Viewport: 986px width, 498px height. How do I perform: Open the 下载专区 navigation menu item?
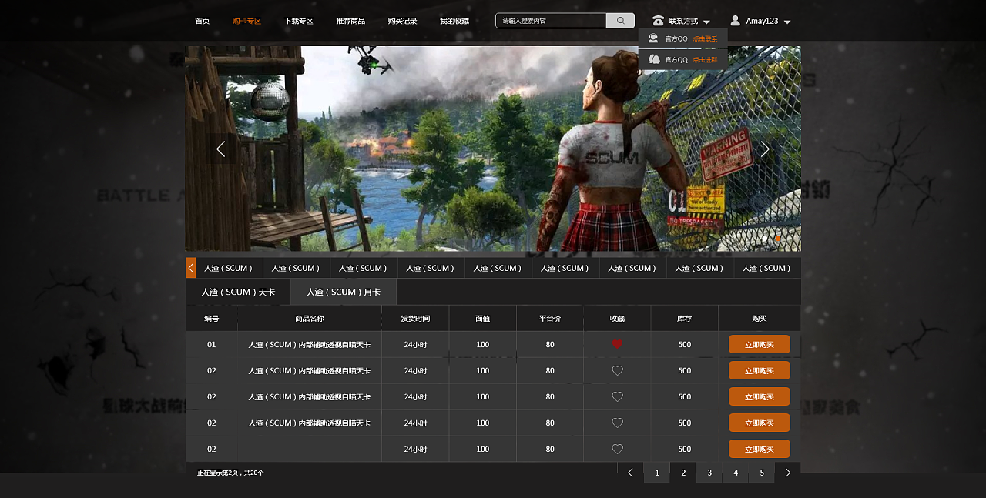coord(298,21)
